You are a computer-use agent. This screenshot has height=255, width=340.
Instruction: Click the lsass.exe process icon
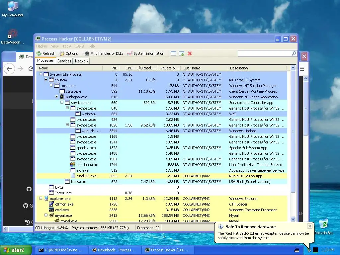click(x=67, y=182)
